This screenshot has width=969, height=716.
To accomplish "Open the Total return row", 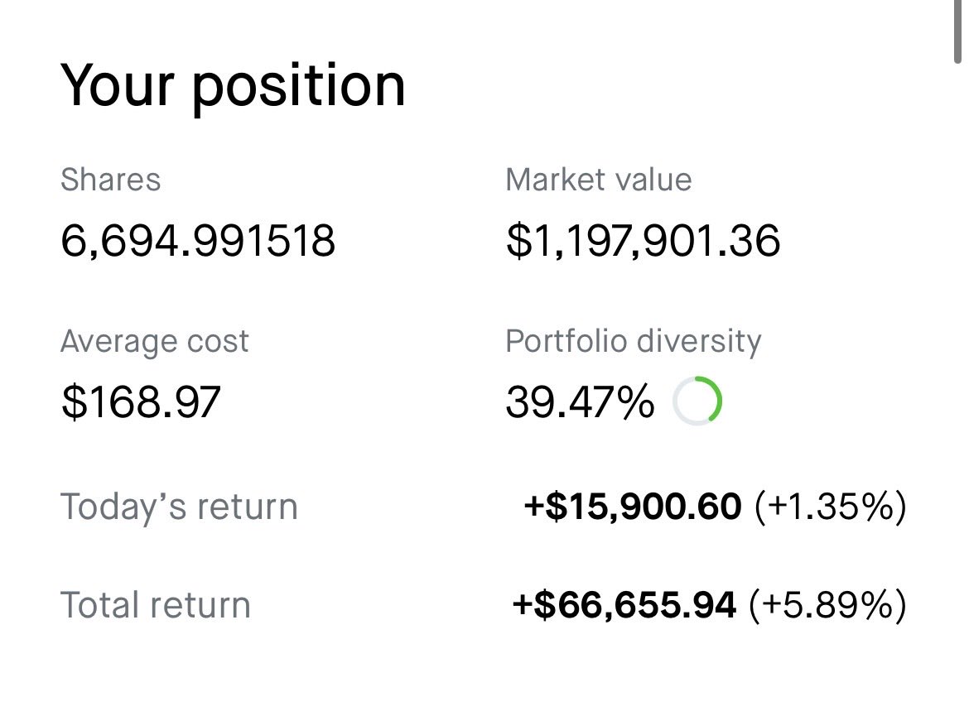I will [x=484, y=605].
